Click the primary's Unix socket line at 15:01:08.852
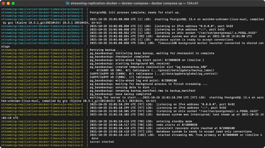Viewport: 265px width, 148px height. coord(173,33)
